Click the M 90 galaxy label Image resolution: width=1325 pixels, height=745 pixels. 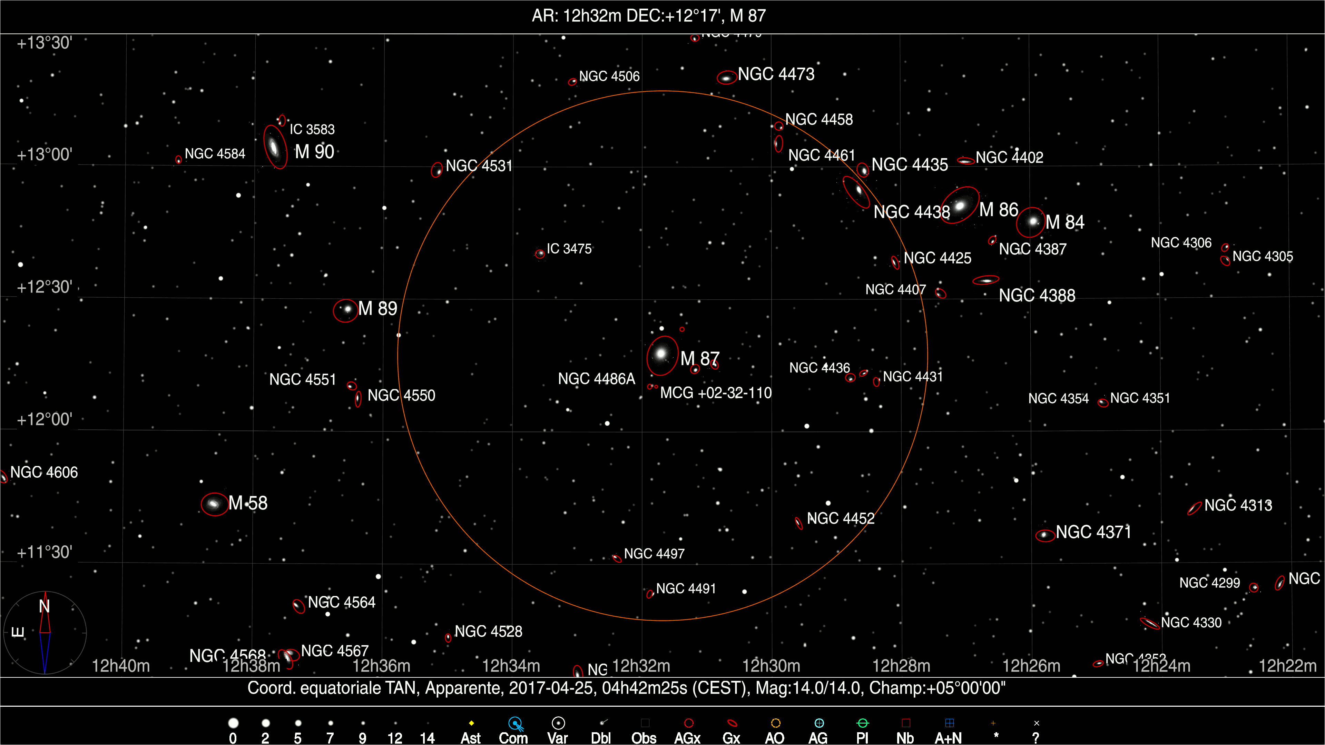point(314,152)
